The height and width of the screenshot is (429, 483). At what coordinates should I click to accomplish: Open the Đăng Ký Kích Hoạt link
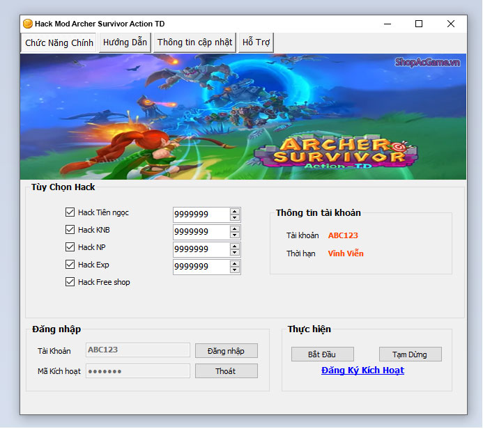point(362,370)
